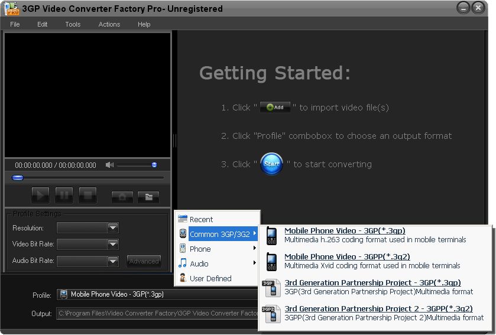The image size is (496, 335).
Task: Click the 'Multimedia Xvid coding format used in mobile terminals' description
Action: [372, 265]
